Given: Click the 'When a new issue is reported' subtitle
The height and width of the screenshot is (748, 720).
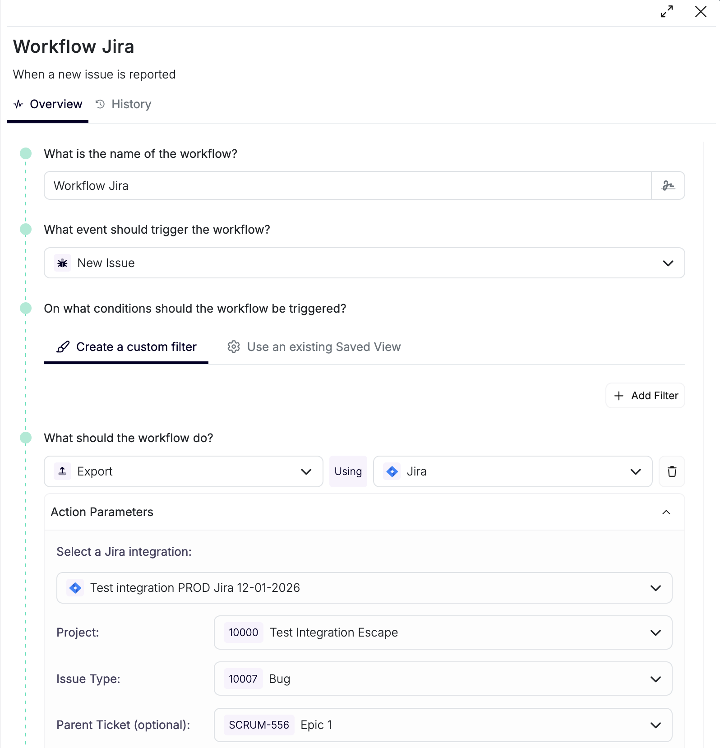Looking at the screenshot, I should (94, 74).
